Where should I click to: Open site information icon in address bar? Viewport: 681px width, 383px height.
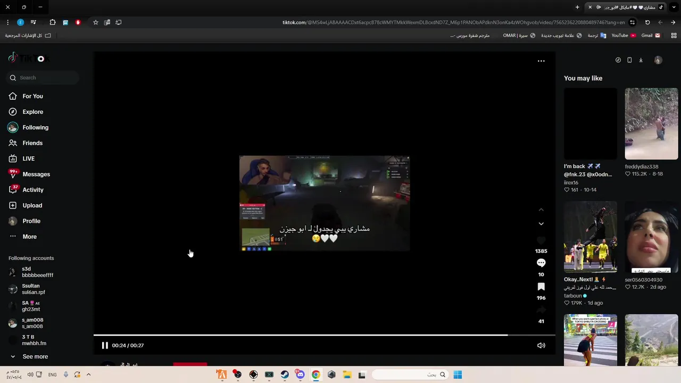tap(632, 22)
